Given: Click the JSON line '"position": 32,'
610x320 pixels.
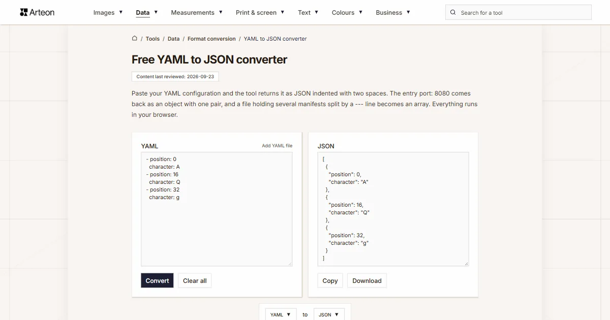Looking at the screenshot, I should click(x=347, y=235).
